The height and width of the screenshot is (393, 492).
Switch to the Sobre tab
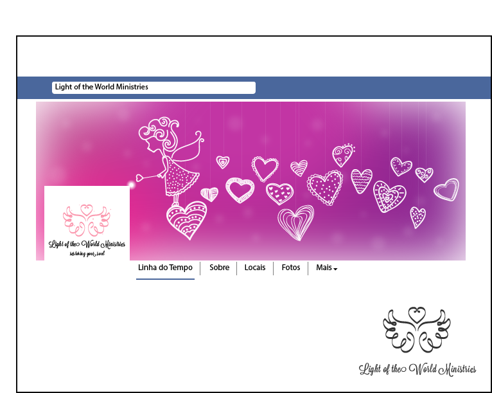(219, 268)
